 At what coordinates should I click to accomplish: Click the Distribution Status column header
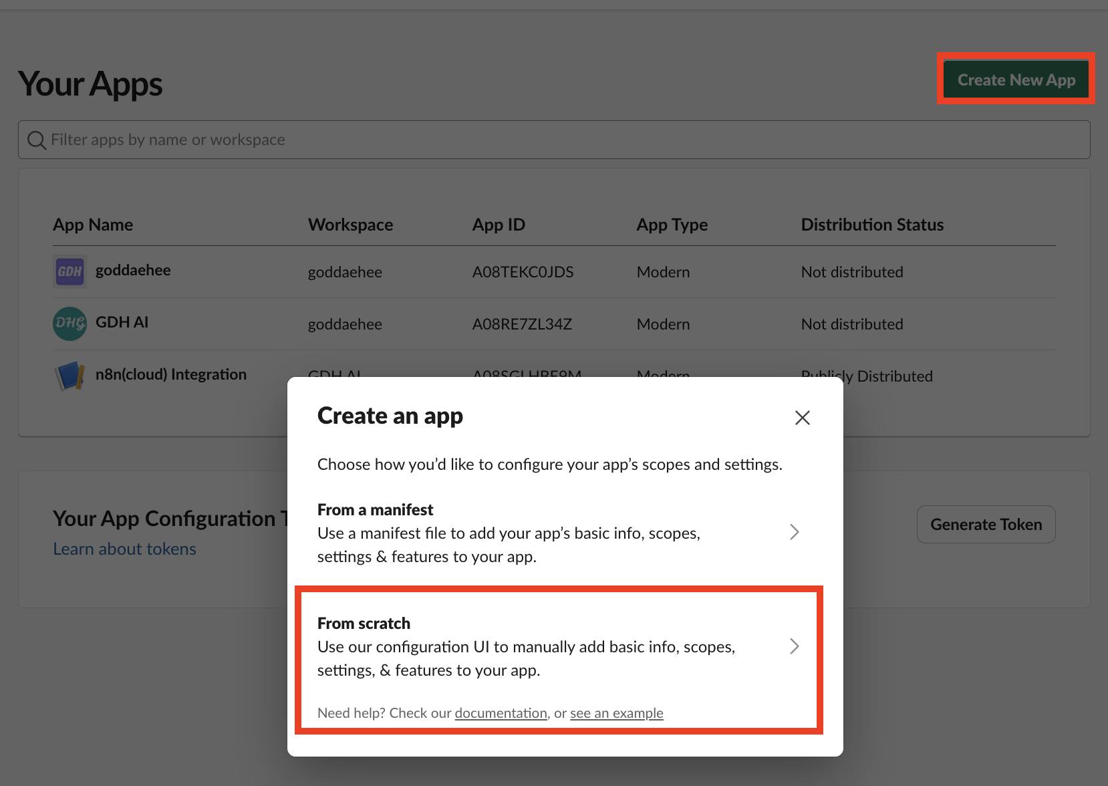[872, 225]
